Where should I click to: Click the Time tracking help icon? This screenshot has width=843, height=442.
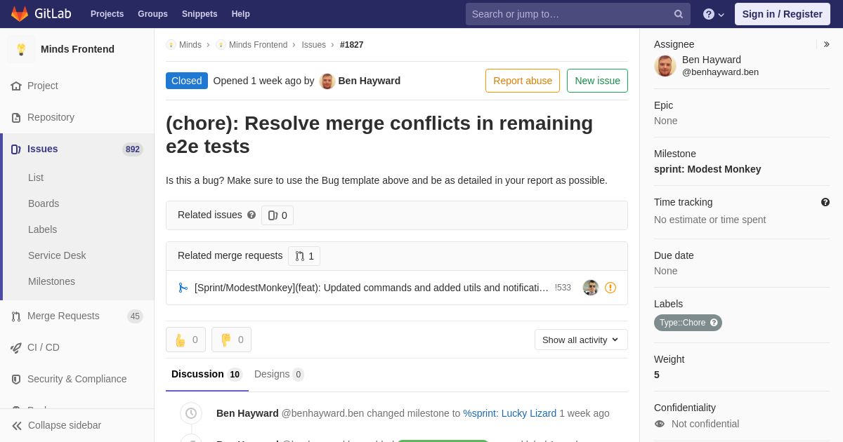coord(825,202)
